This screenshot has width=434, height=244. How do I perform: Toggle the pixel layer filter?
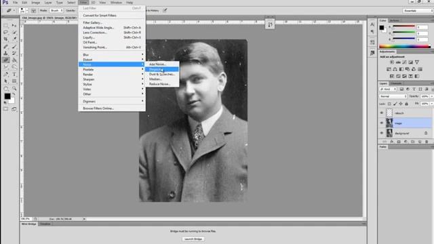coord(401,89)
